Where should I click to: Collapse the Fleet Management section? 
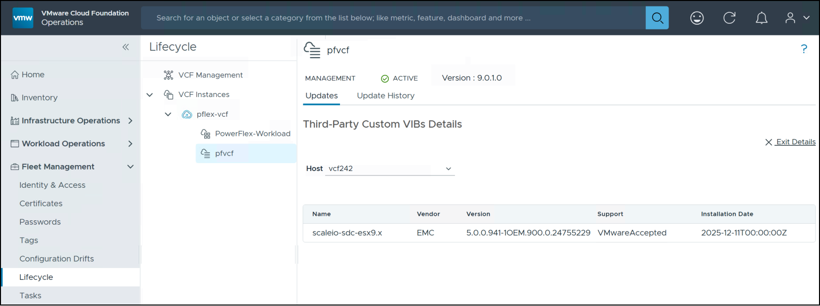click(130, 167)
